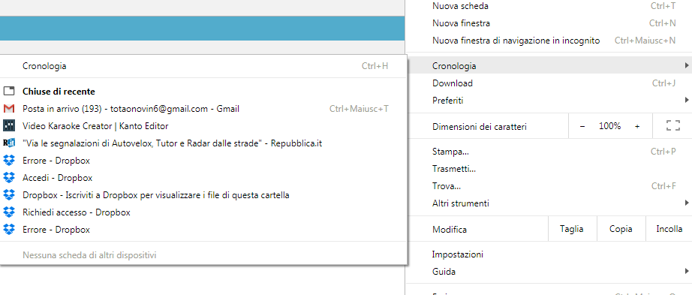Image resolution: width=692 pixels, height=295 pixels.
Task: Click the Taglia button
Action: [572, 229]
